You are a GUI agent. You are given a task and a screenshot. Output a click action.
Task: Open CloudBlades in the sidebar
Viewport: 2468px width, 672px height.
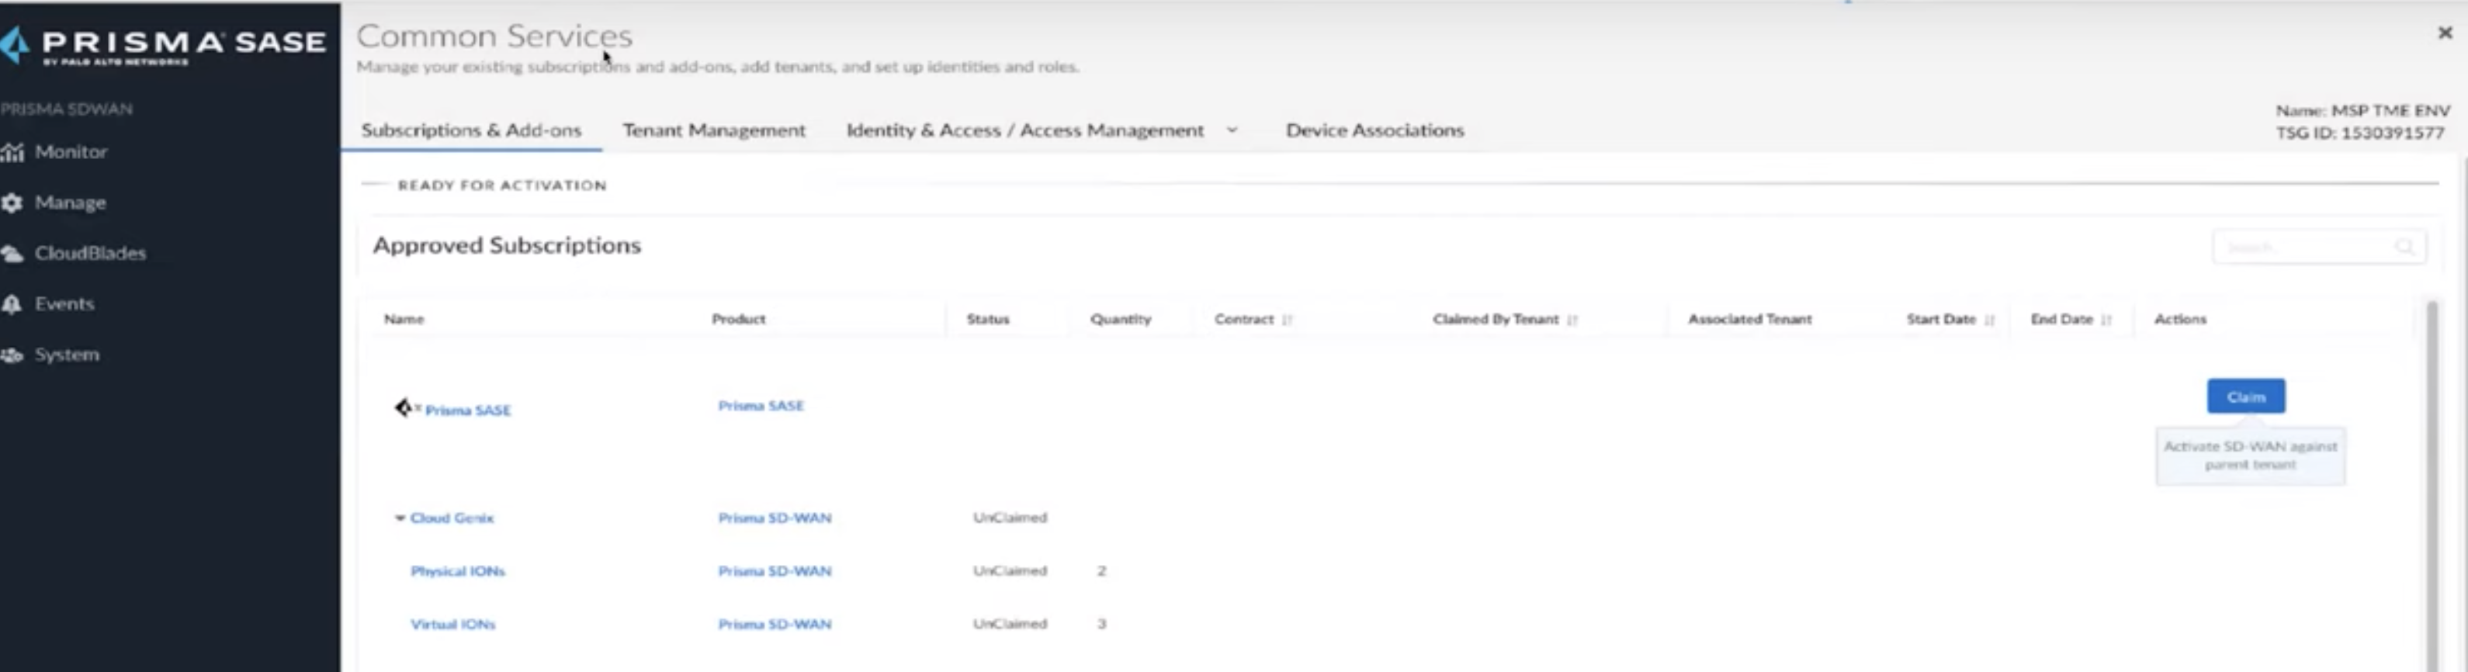[90, 254]
